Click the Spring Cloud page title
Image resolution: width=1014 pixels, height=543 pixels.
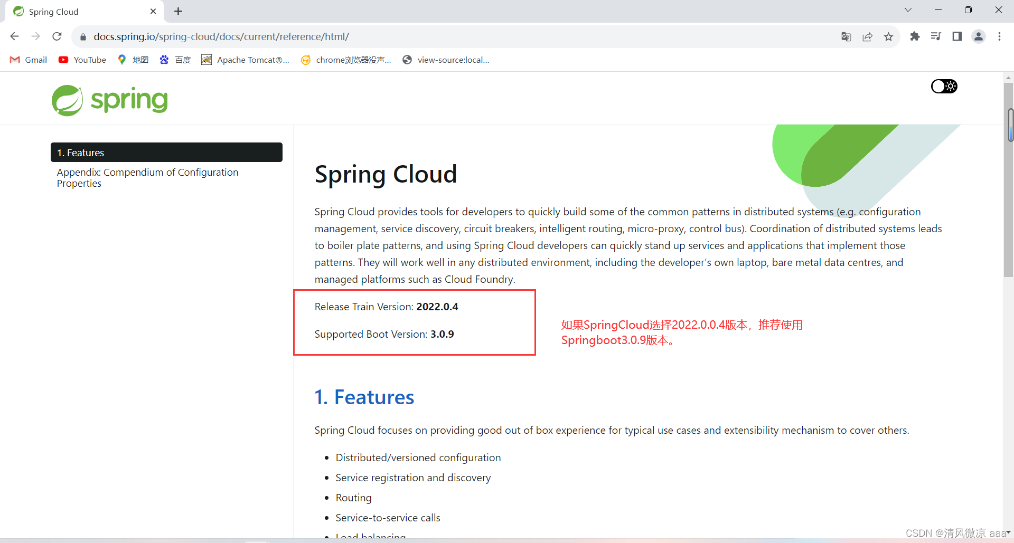[386, 174]
